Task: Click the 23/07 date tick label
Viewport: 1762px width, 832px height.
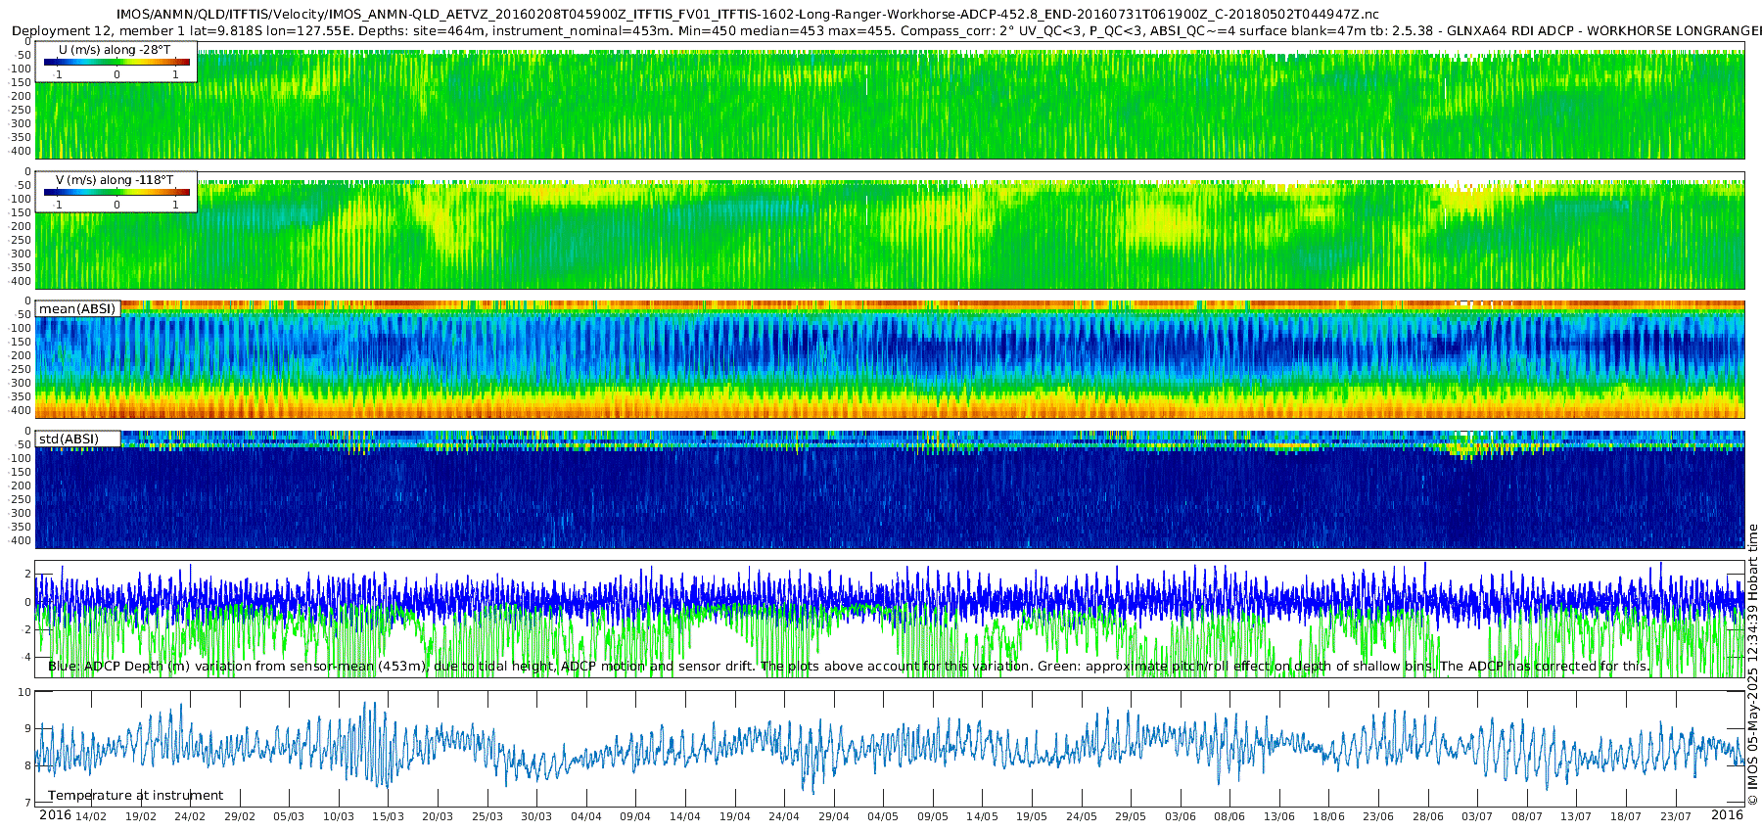Action: 1676,816
